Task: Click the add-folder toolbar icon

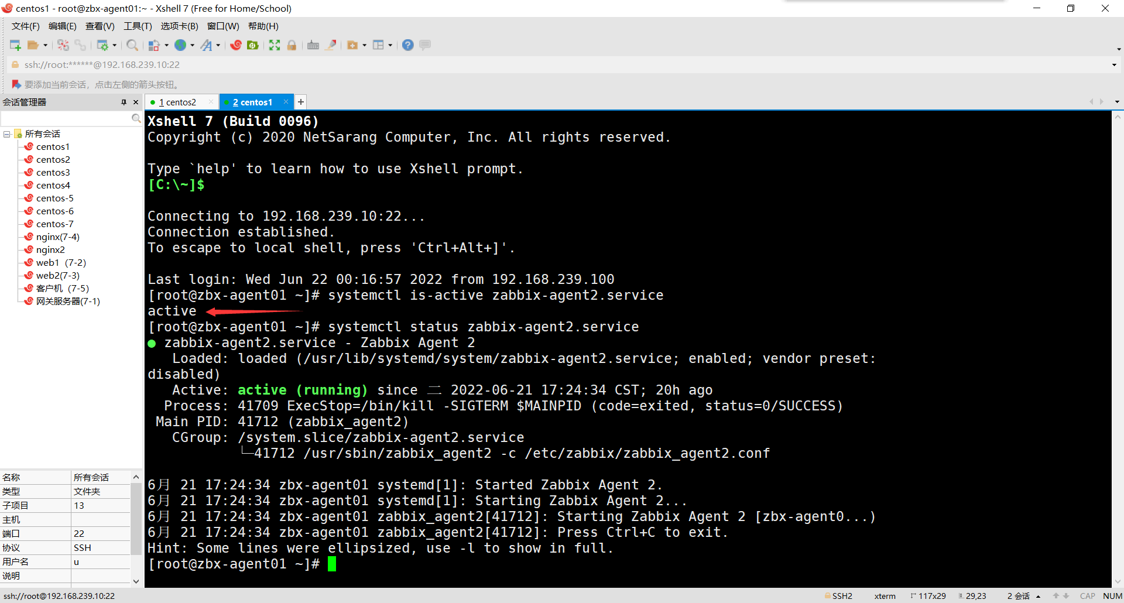Action: click(x=352, y=45)
